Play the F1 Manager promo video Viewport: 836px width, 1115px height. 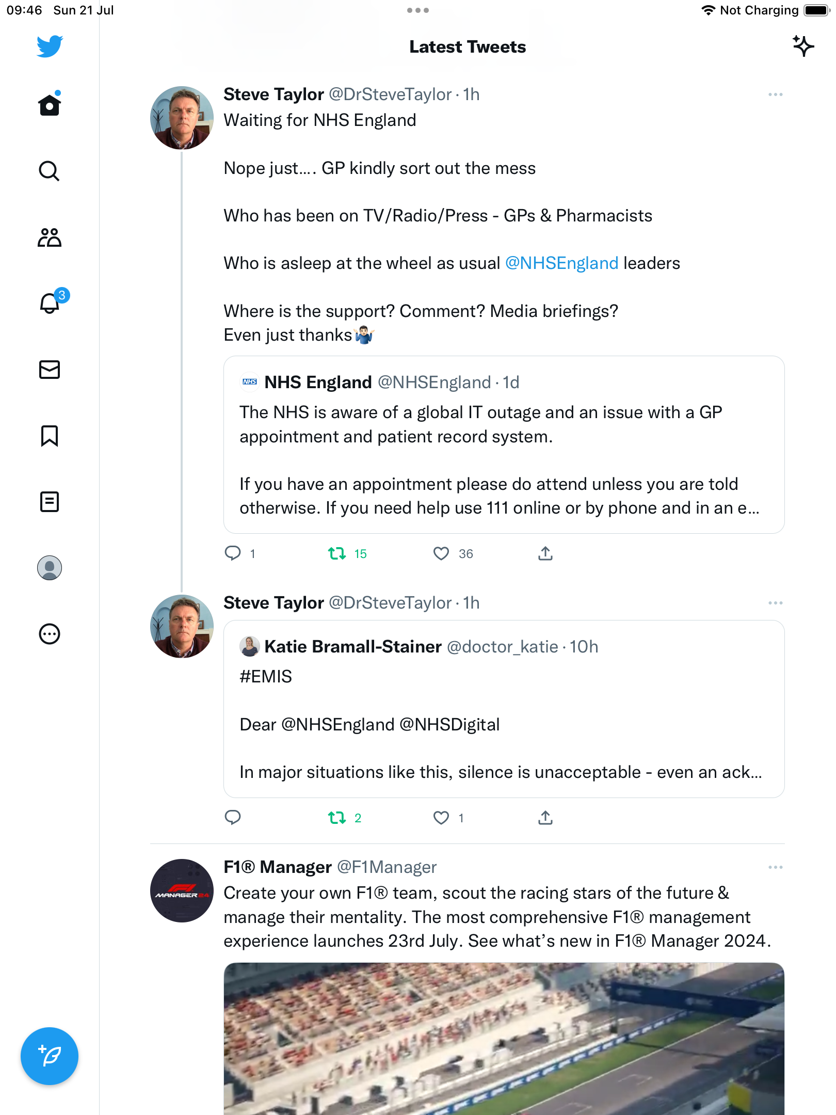pyautogui.click(x=504, y=1038)
